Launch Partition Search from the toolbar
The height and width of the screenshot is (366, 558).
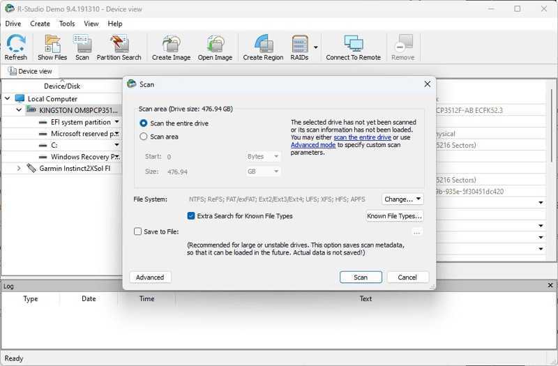119,47
